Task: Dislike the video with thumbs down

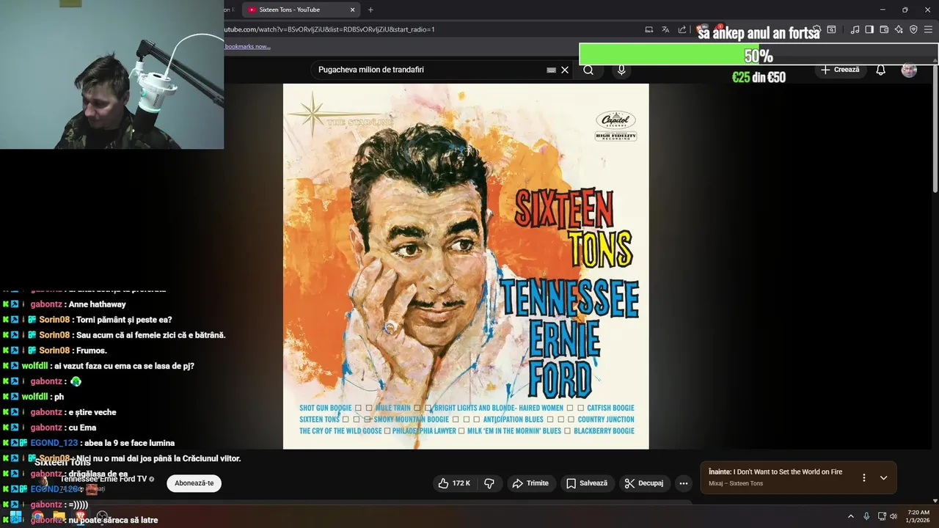Action: (x=489, y=483)
